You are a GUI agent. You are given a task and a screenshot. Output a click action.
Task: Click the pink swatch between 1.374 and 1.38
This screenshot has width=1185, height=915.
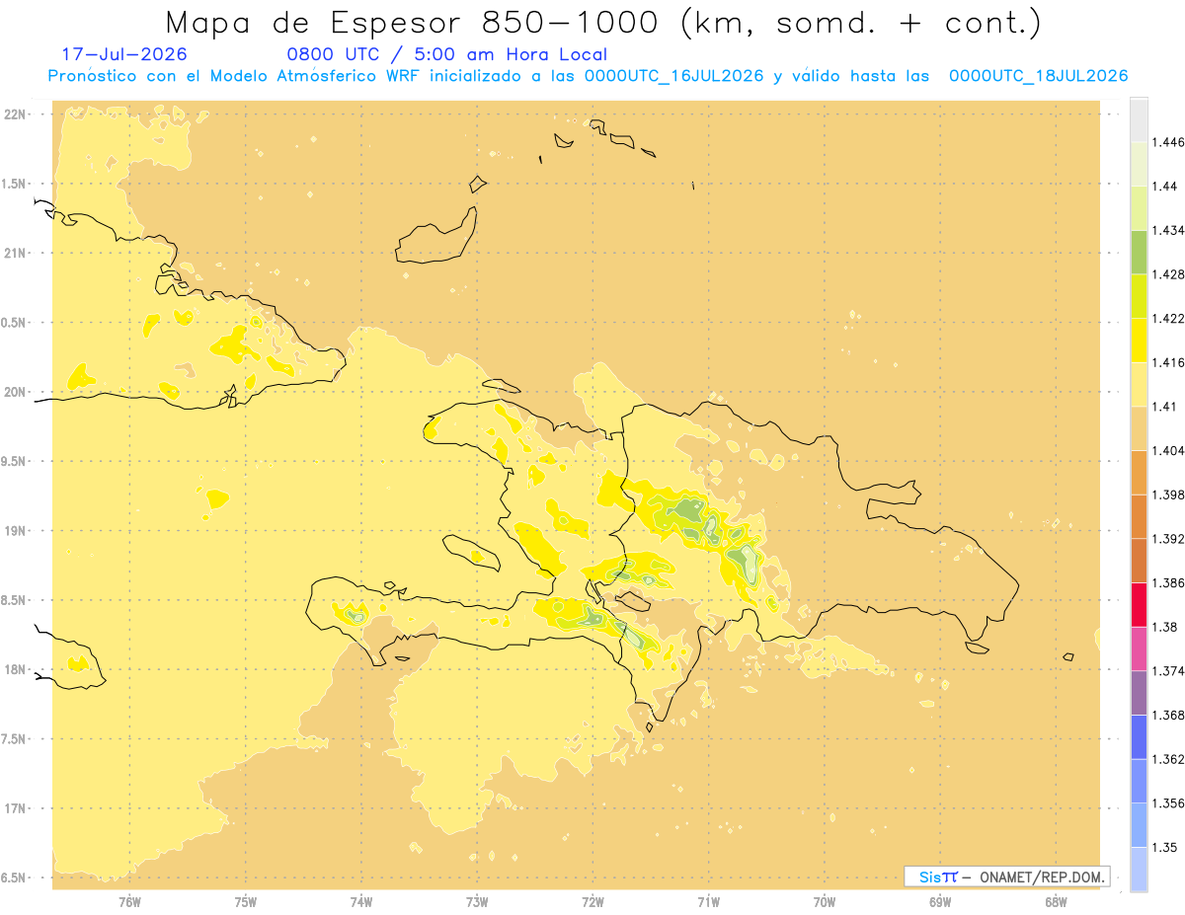(x=1139, y=648)
